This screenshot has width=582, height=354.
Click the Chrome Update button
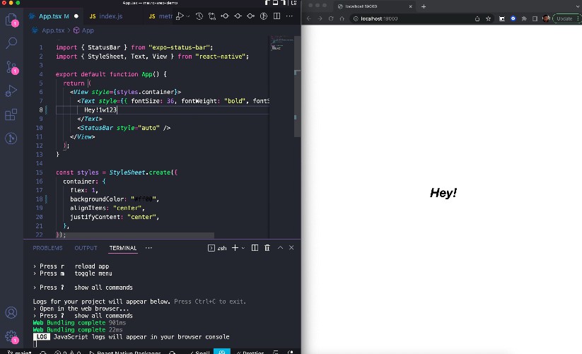pos(564,18)
